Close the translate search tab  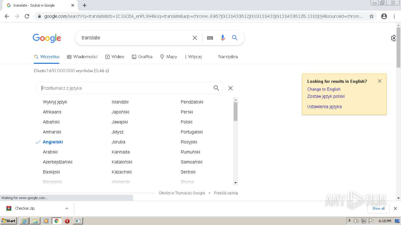[73, 5]
